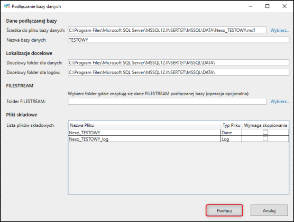
Task: Close the Podłączanie bazy danych dialog
Action: (x=284, y=6)
